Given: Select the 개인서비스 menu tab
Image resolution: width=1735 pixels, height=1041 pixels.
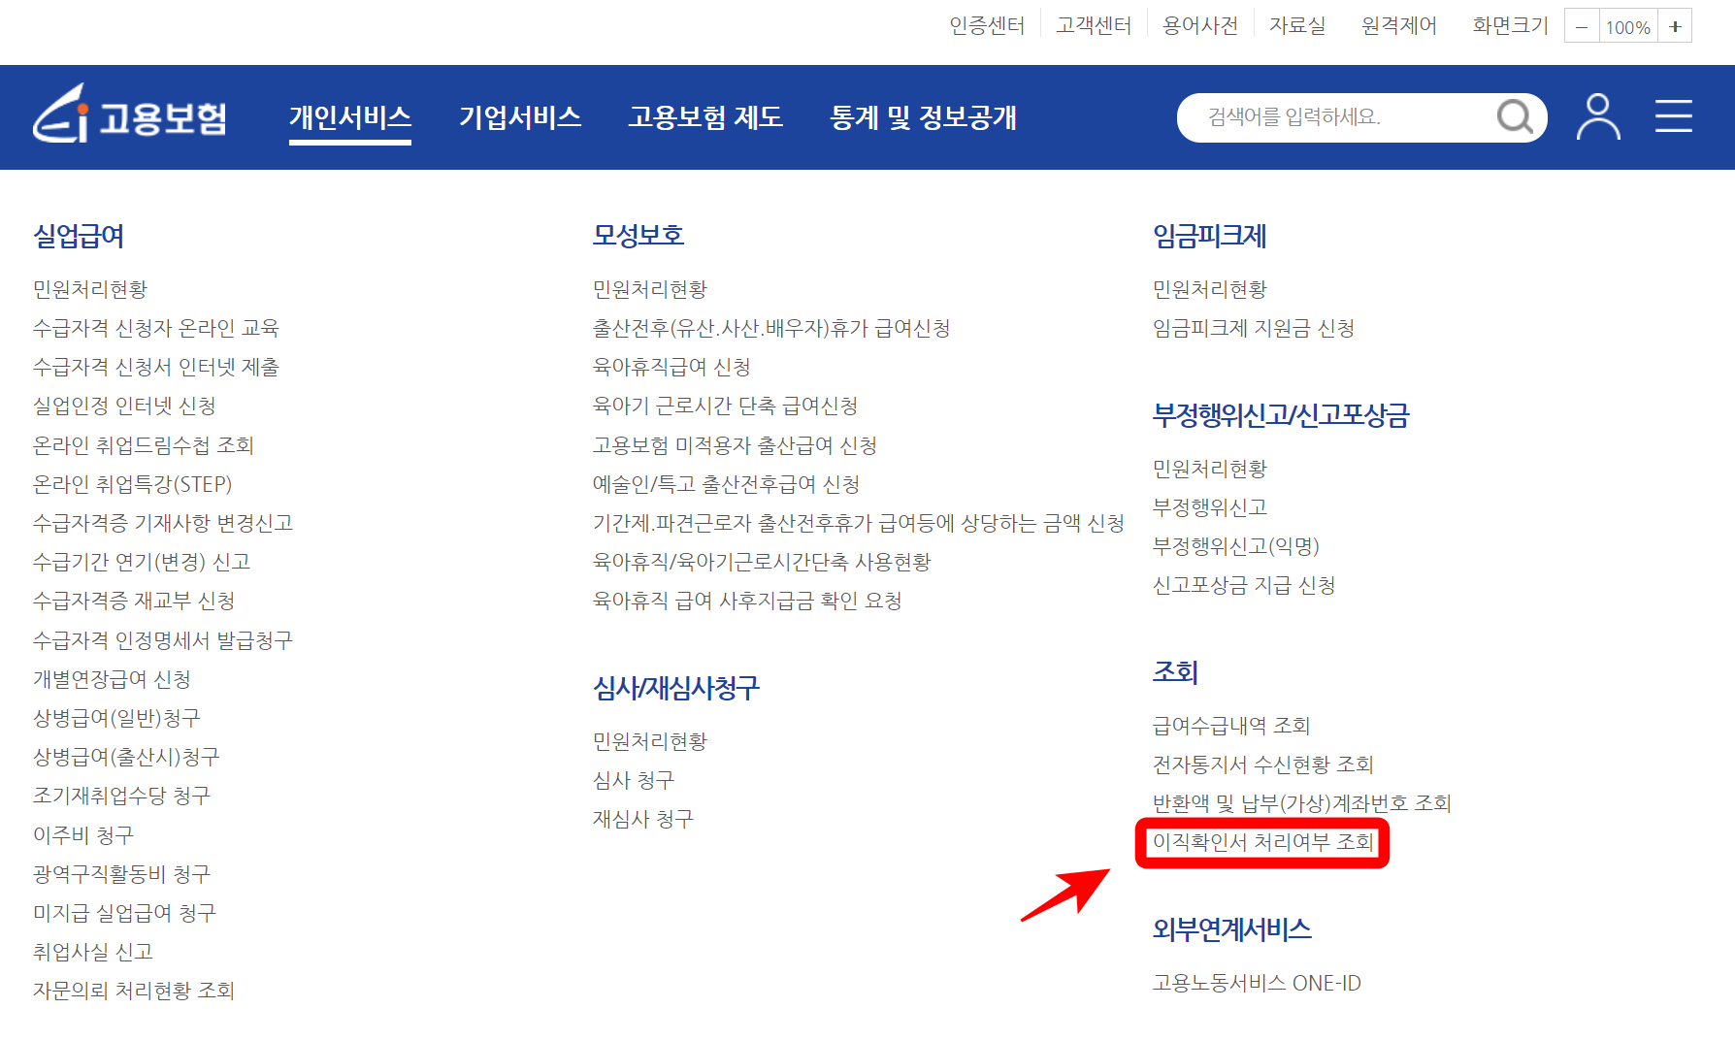Looking at the screenshot, I should (x=350, y=117).
